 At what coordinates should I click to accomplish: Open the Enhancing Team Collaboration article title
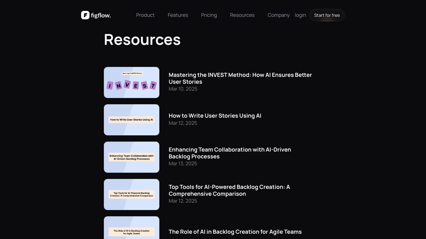pos(230,153)
